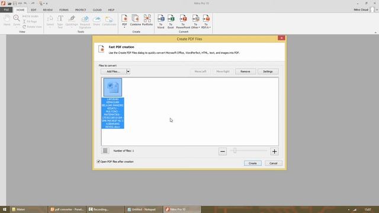This screenshot has height=213, width=379.
Task: Open the Materi folder in taskbar
Action: coord(28,209)
